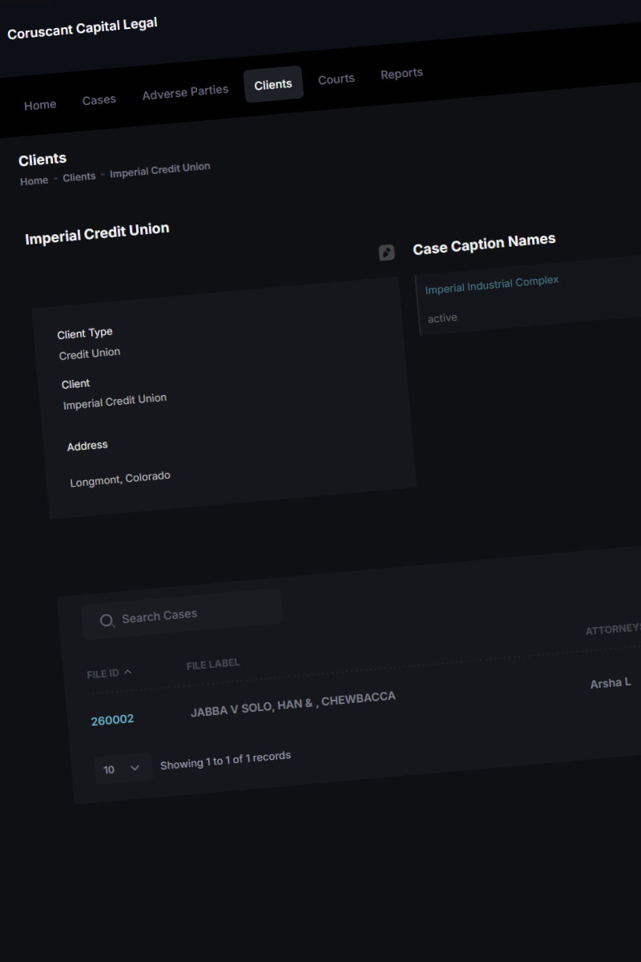Open case file 260002
641x962 pixels.
[x=112, y=720]
